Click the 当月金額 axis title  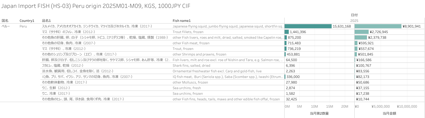pos(389,114)
